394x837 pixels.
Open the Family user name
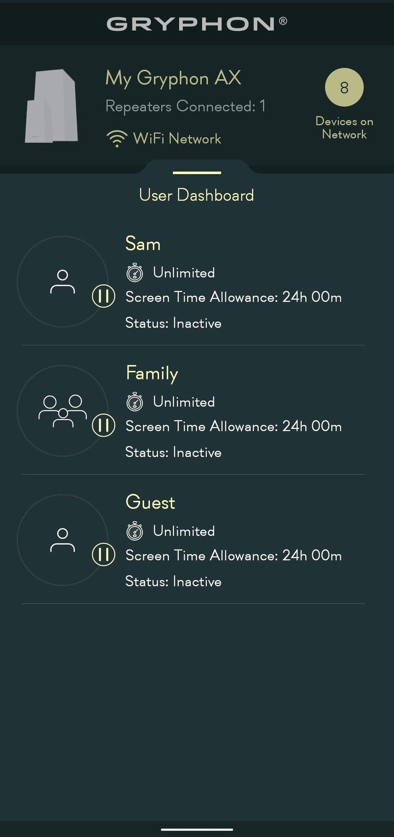[152, 373]
